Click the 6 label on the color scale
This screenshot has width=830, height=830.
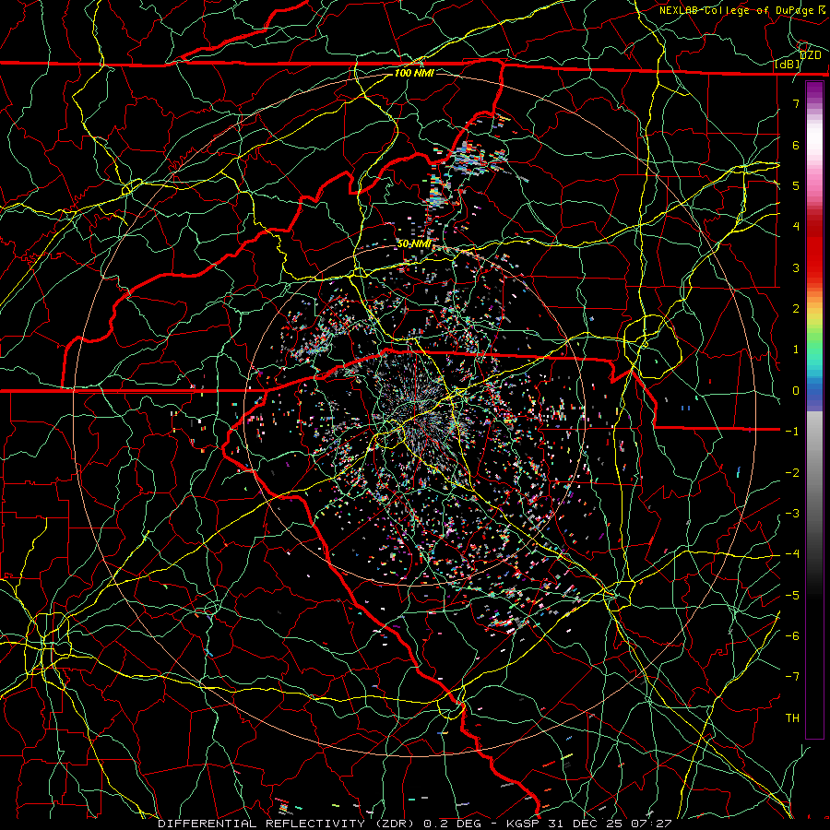[796, 145]
